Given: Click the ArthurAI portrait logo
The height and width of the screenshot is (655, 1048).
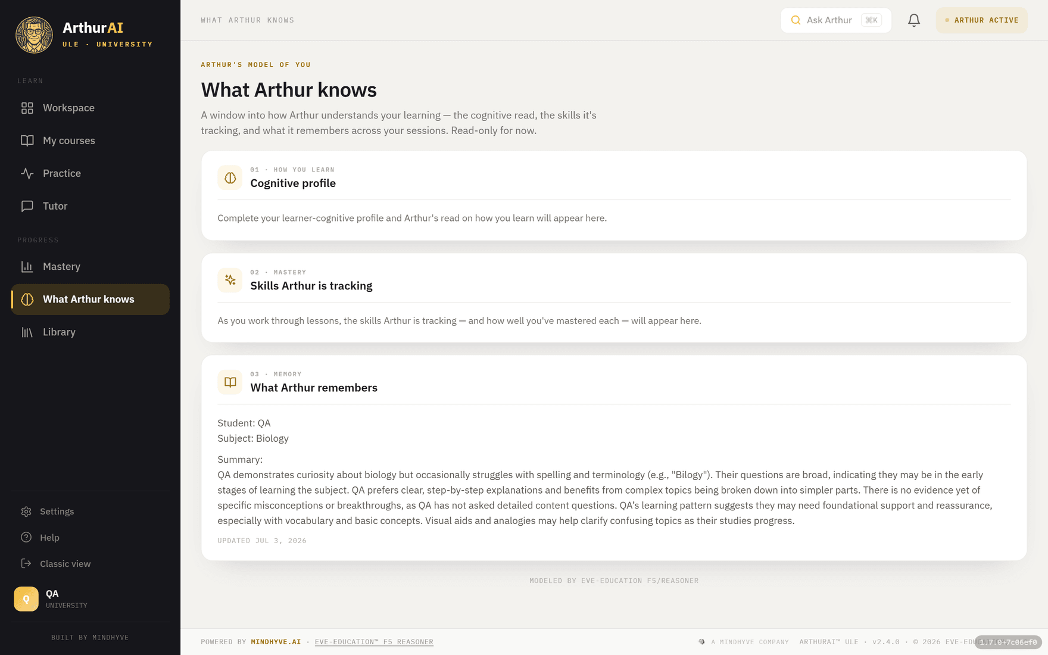Looking at the screenshot, I should click(34, 35).
